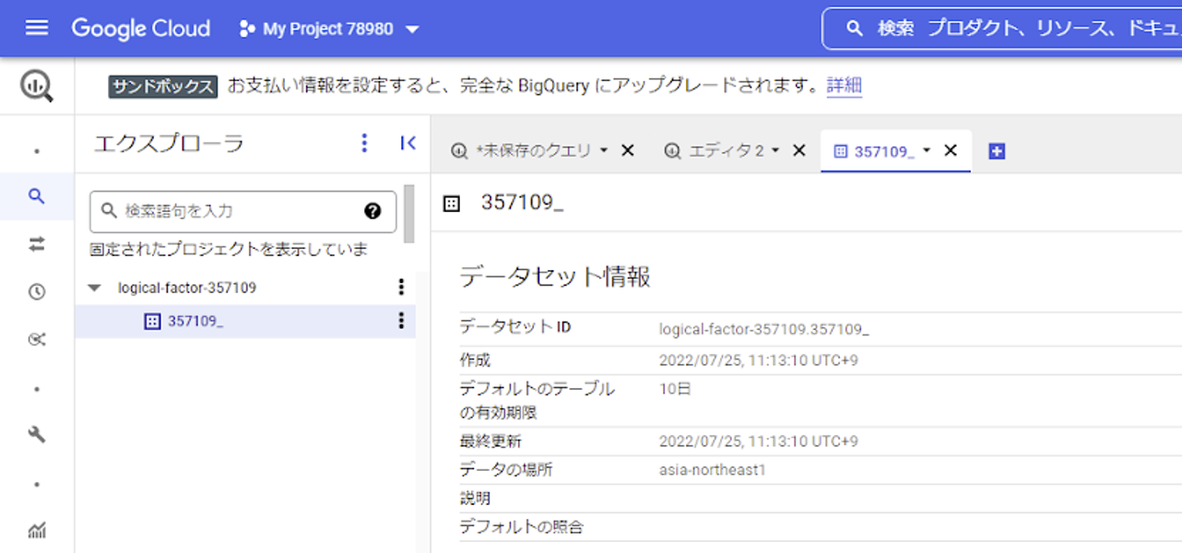The image size is (1182, 553).
Task: Click the explorer panel vertical scrollbar
Action: click(x=409, y=214)
